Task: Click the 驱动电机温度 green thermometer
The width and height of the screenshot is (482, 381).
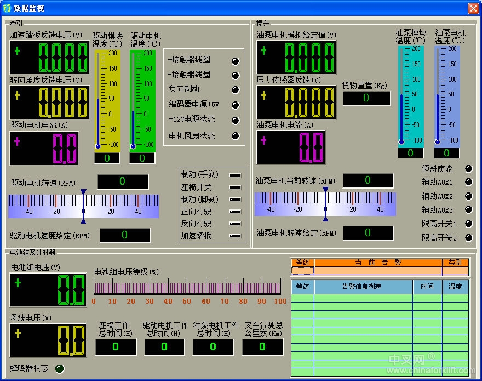Action: click(142, 101)
